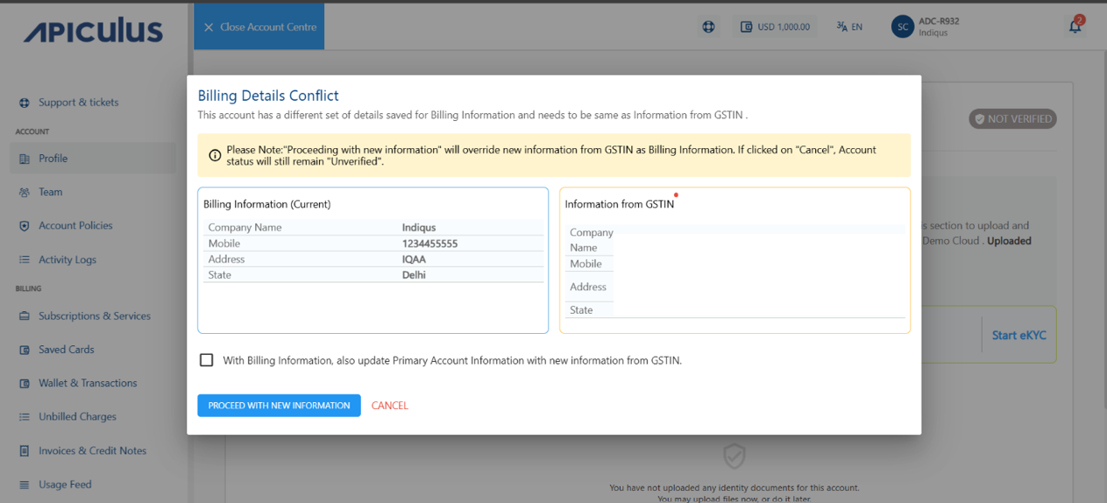Click the Team people icon
This screenshot has height=503, width=1107.
(x=25, y=192)
